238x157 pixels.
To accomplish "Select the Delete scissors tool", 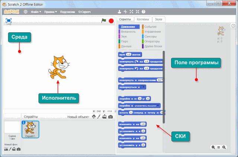I will [x=125, y=12].
